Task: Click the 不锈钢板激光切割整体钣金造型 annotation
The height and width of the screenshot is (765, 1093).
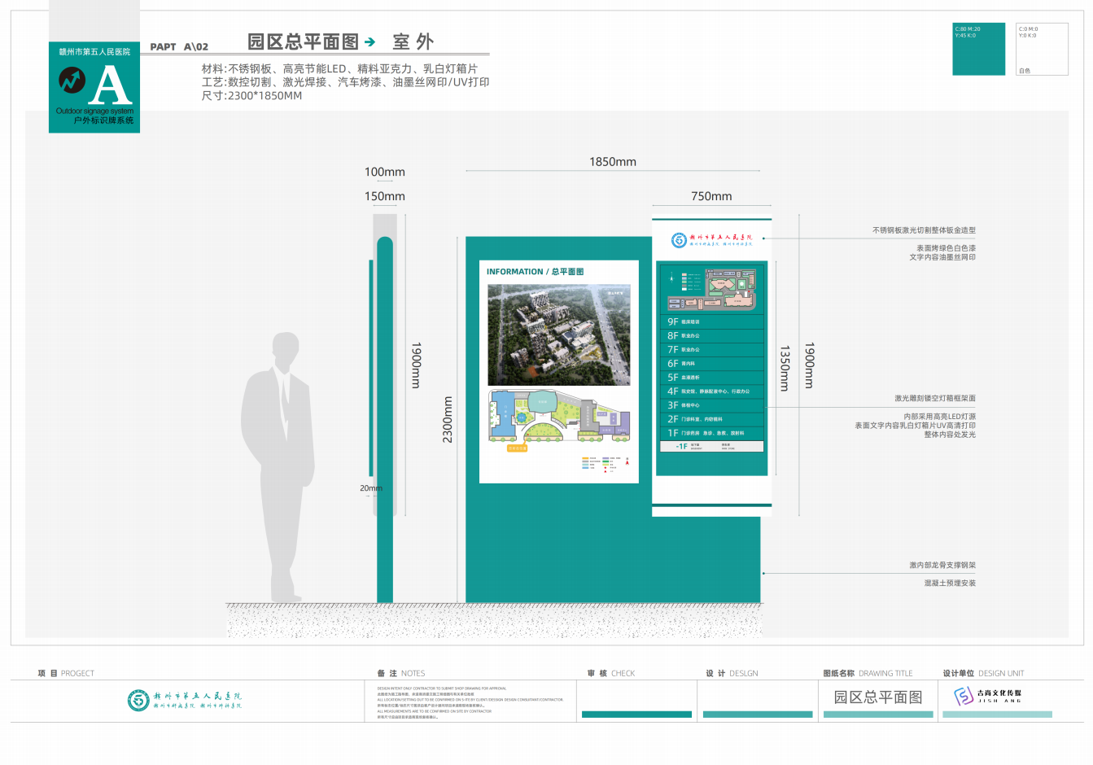Action: coord(924,230)
